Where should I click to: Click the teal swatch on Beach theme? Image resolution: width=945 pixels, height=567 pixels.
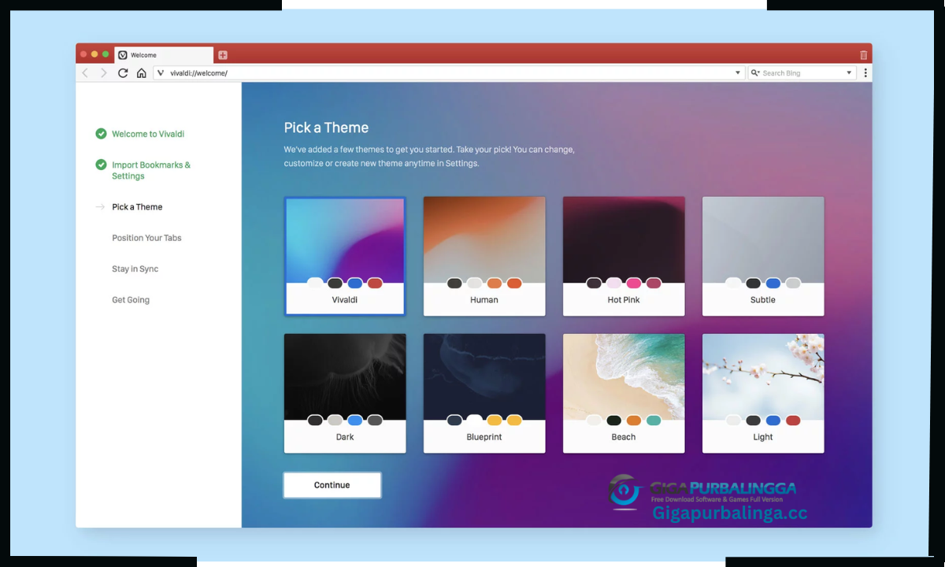654,421
